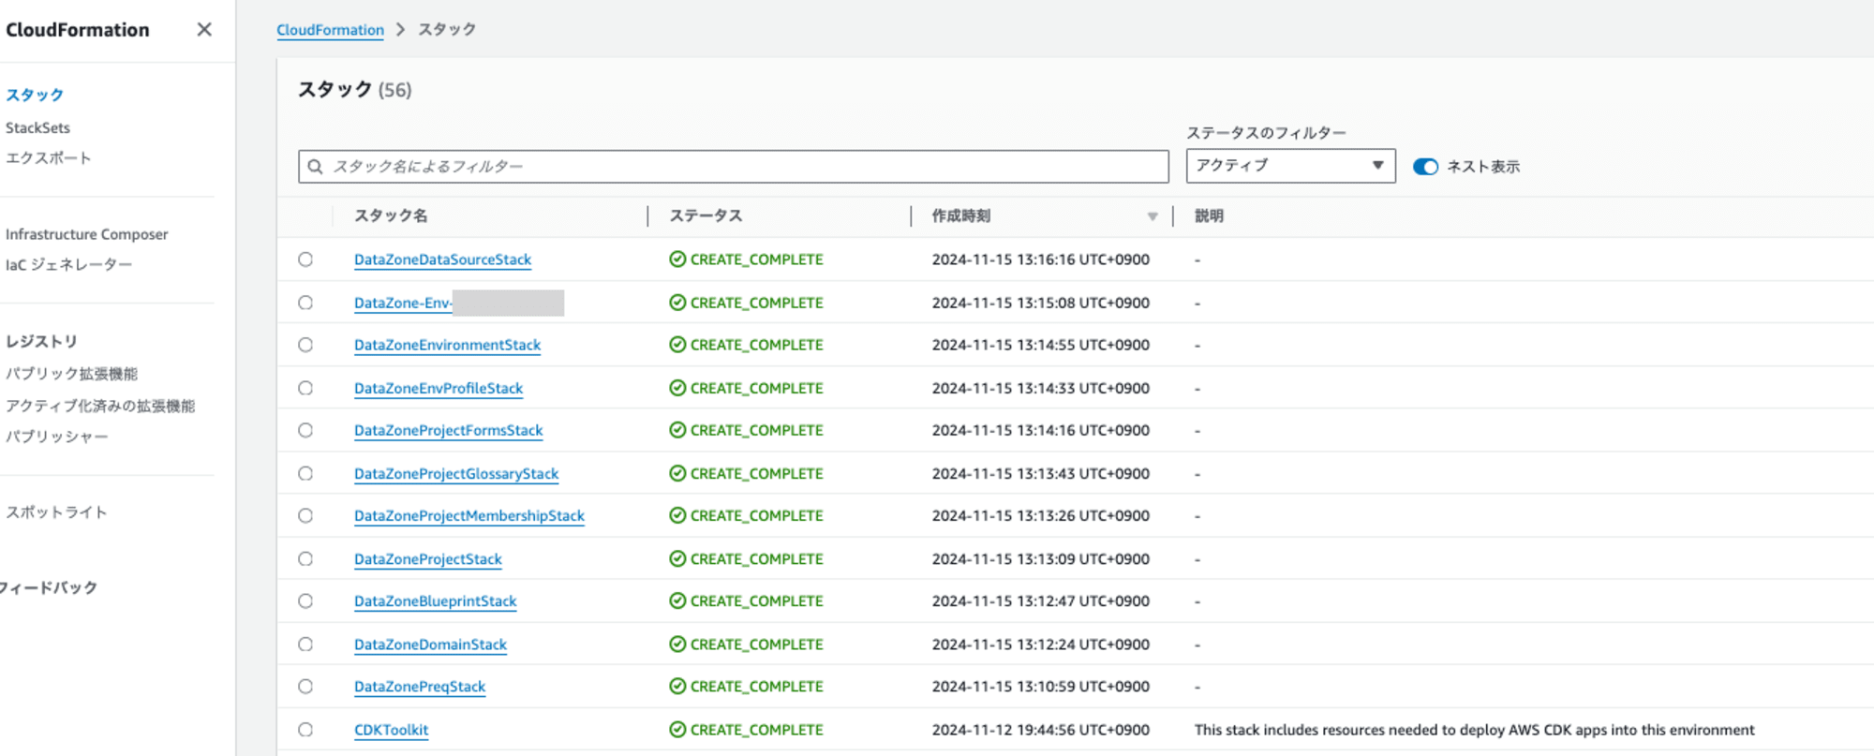Open the DataZonePreqStack stack link

click(x=420, y=687)
